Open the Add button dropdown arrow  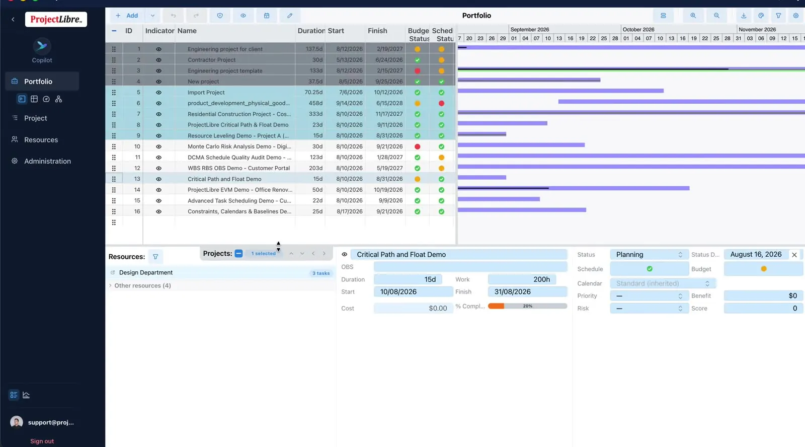coord(152,16)
